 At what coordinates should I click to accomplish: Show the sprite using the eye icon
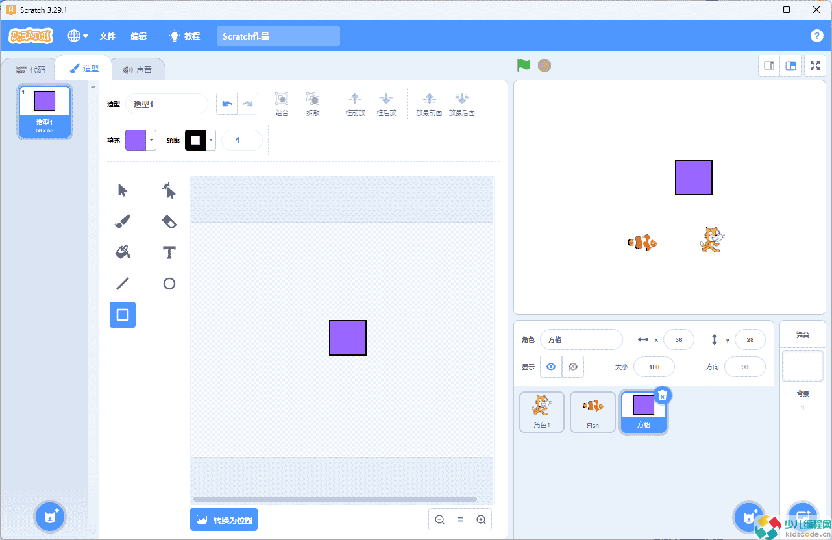point(551,367)
